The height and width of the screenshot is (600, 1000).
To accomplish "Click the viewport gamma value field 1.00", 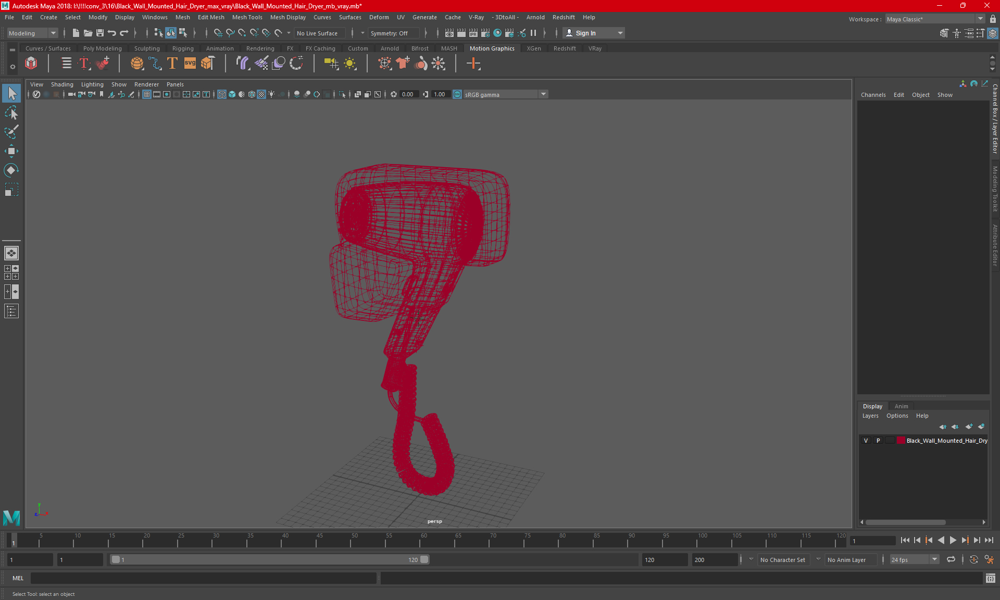I will click(440, 94).
